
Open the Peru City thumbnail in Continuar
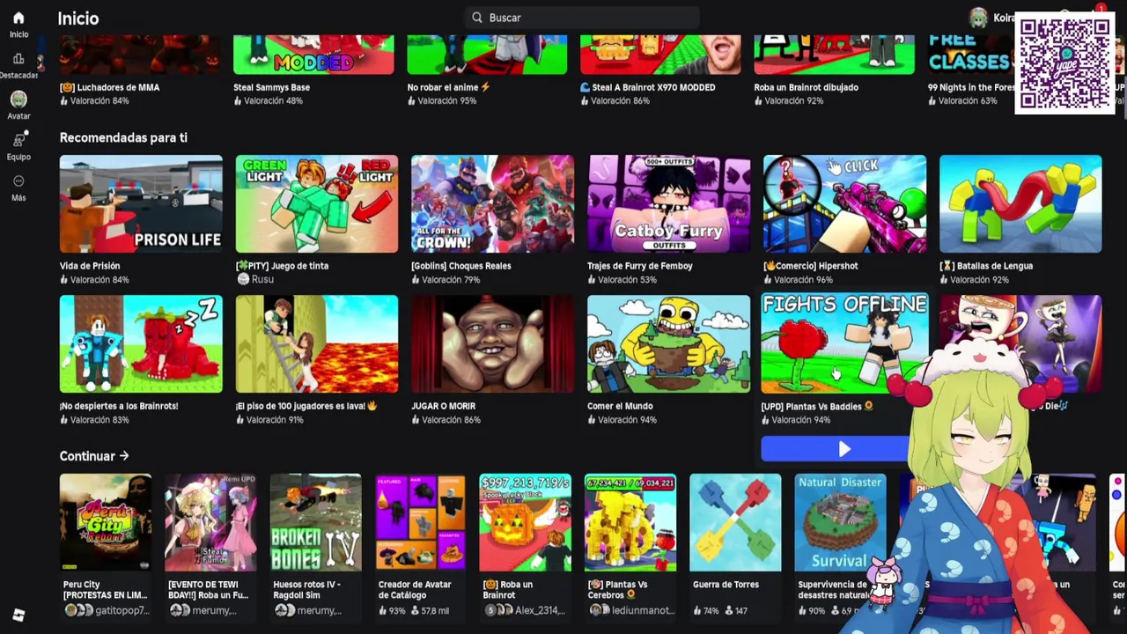106,523
